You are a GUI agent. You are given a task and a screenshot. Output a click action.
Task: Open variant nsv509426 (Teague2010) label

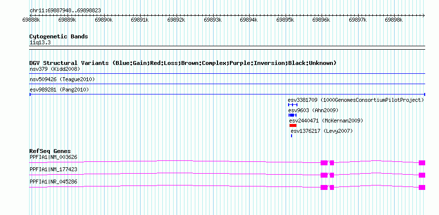pyautogui.click(x=62, y=80)
